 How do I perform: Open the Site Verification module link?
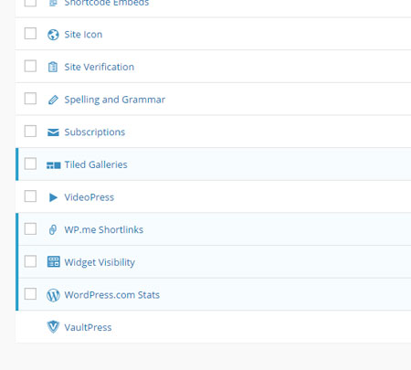pos(100,67)
